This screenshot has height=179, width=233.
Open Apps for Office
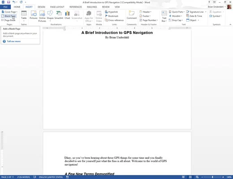point(89,16)
